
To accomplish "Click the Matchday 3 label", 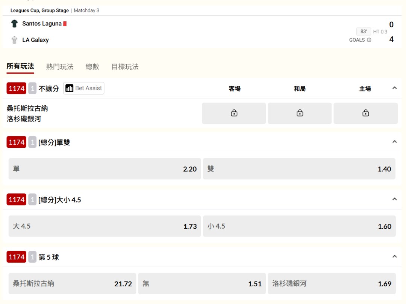I will [86, 10].
